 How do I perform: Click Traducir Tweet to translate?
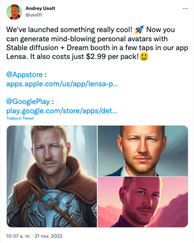coord(20,118)
